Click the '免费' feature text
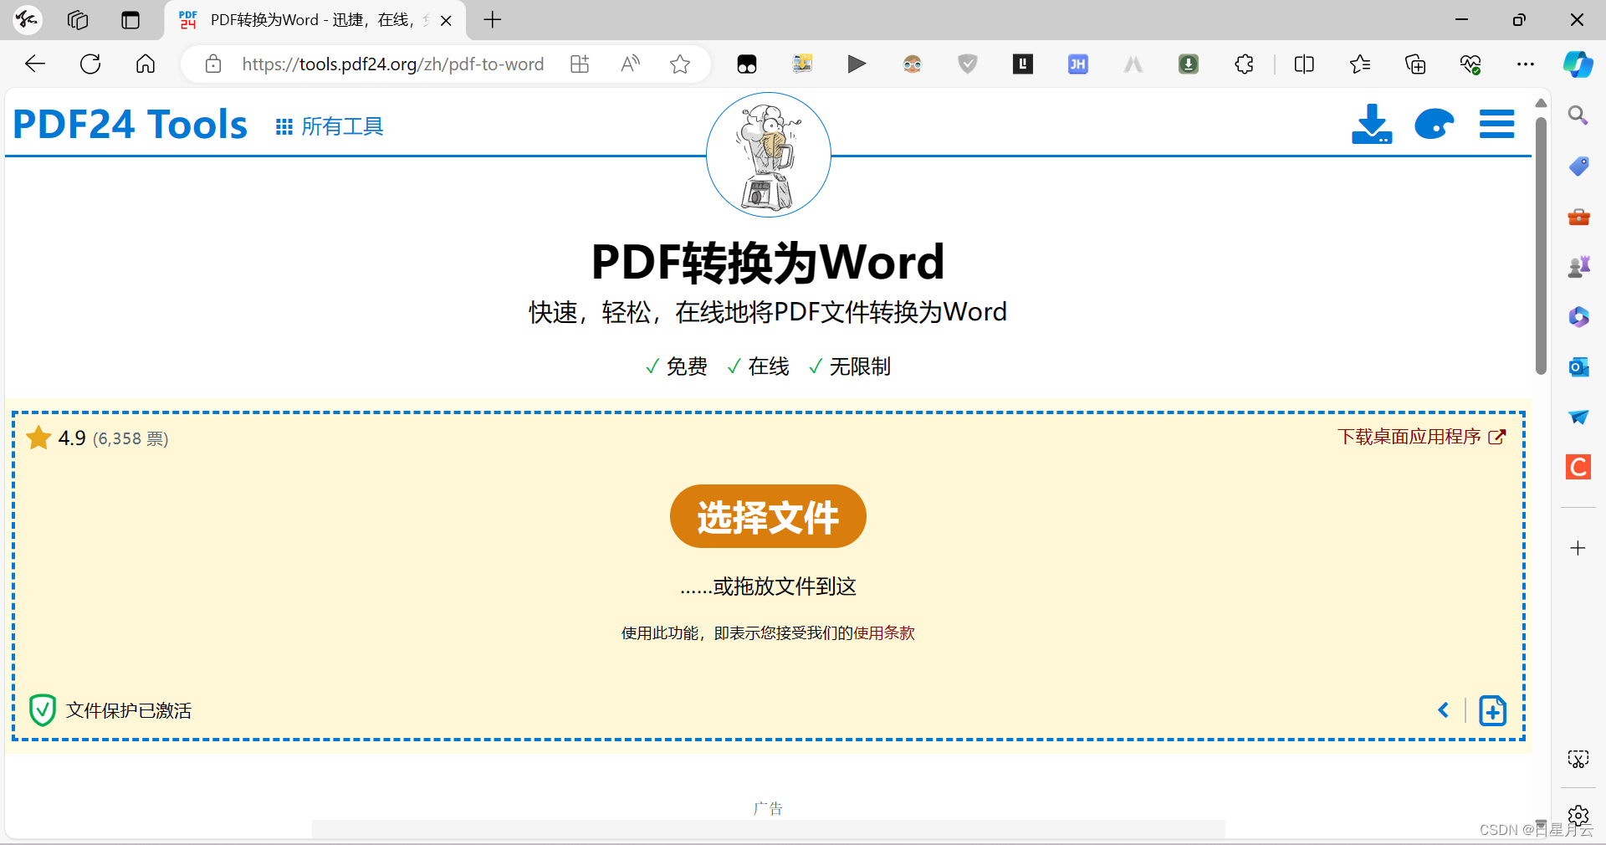This screenshot has width=1606, height=845. pos(687,366)
